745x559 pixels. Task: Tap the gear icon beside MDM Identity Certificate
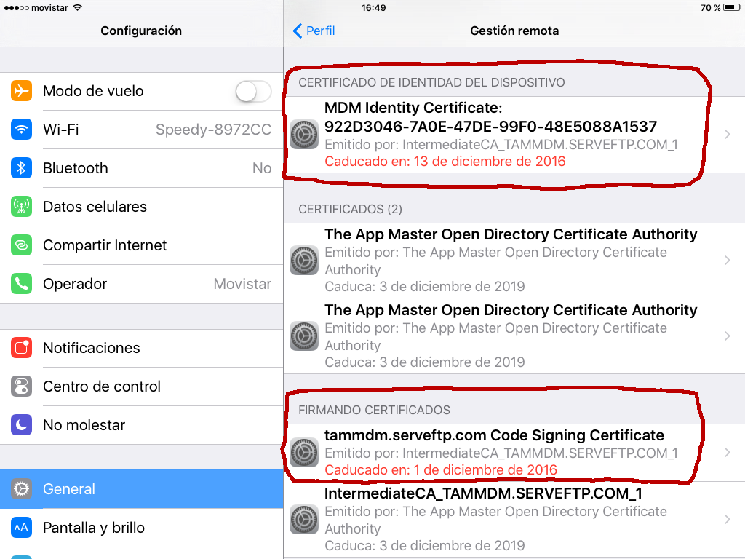(304, 135)
